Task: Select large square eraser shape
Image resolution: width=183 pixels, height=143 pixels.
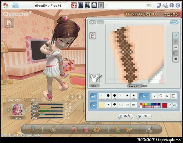Action: click(x=174, y=96)
